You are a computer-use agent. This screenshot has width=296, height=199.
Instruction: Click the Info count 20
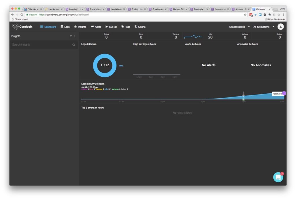pyautogui.click(x=210, y=37)
